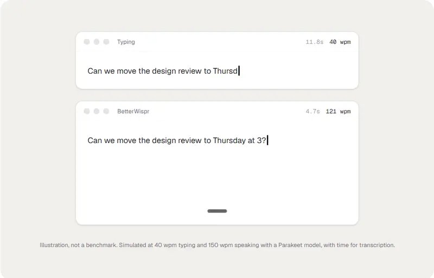Viewport: 434px width, 278px height.
Task: Click the Typing window title label
Action: (x=126, y=42)
